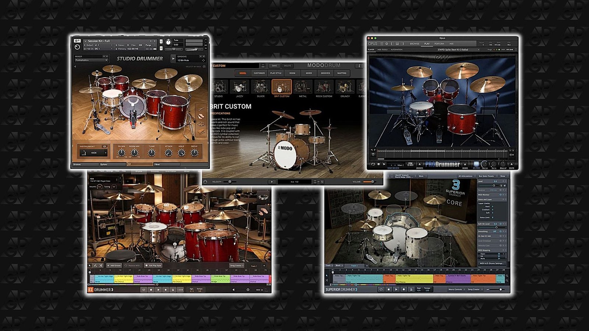Toggle the Vel Proc button in ProDrummer

(476, 164)
